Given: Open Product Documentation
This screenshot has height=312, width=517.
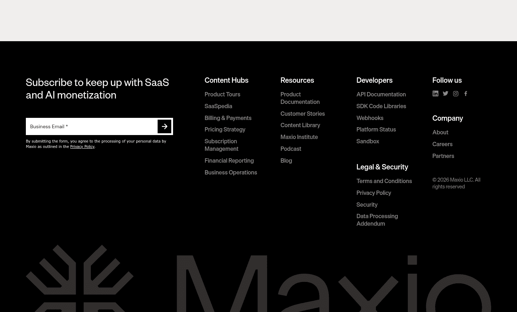Looking at the screenshot, I should (300, 98).
